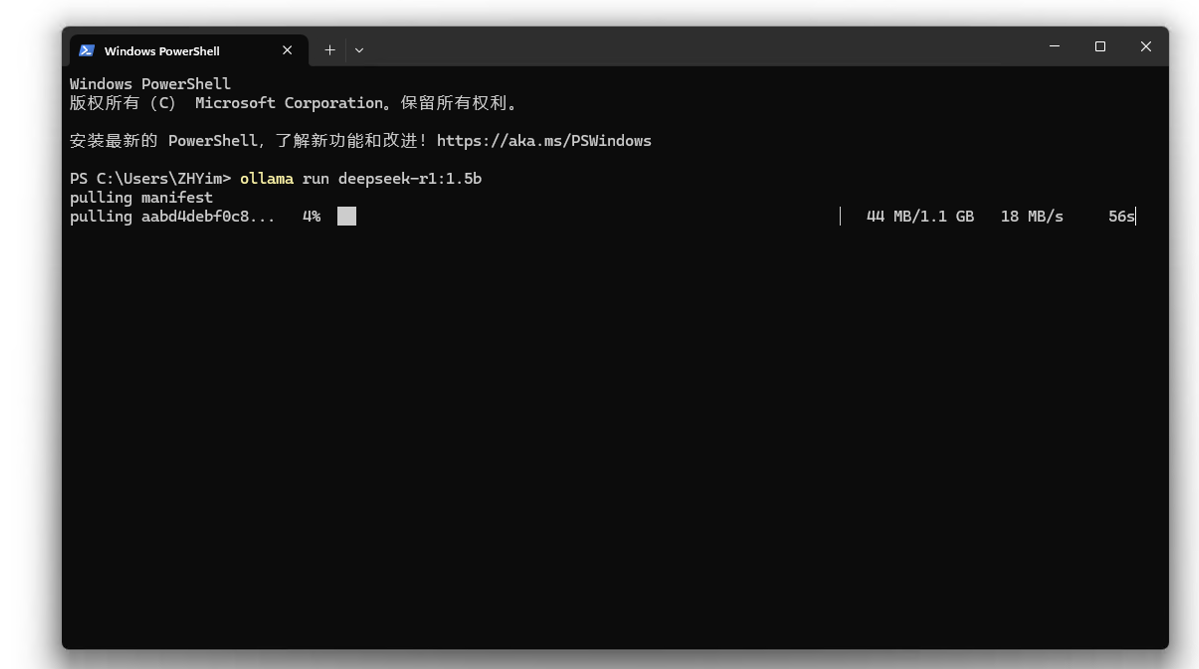The image size is (1199, 669).
Task: Click the '56s' remaining time
Action: (x=1121, y=217)
